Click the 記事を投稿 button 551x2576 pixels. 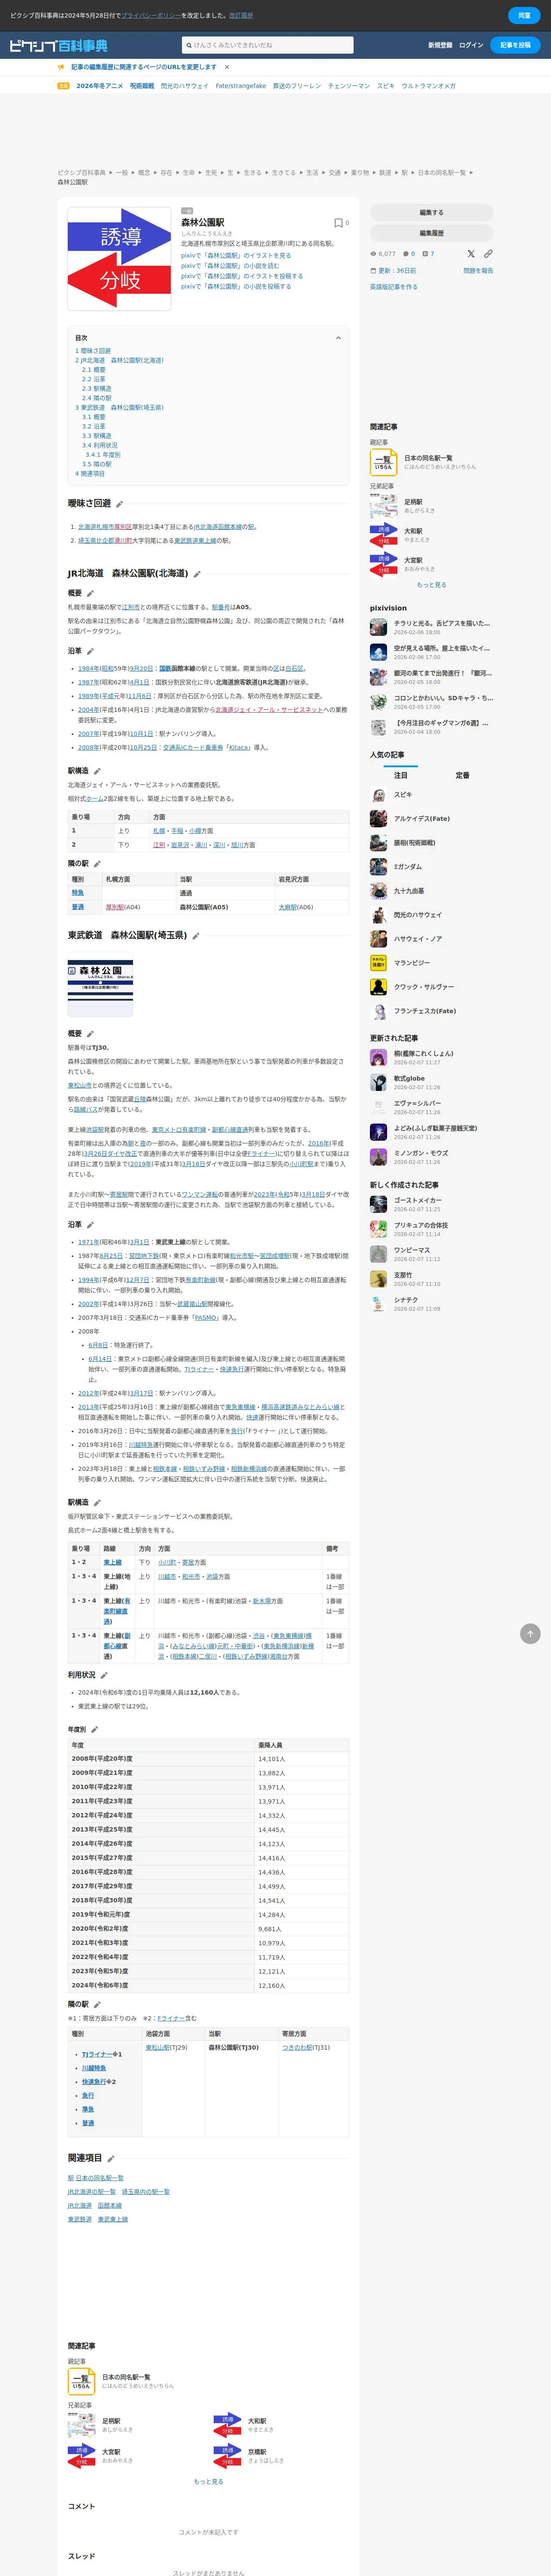pos(516,45)
